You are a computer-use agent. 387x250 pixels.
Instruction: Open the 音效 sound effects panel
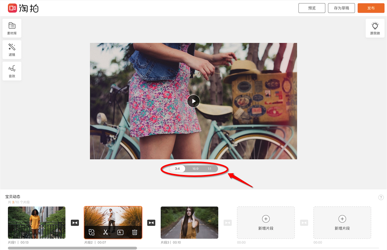pyautogui.click(x=12, y=71)
